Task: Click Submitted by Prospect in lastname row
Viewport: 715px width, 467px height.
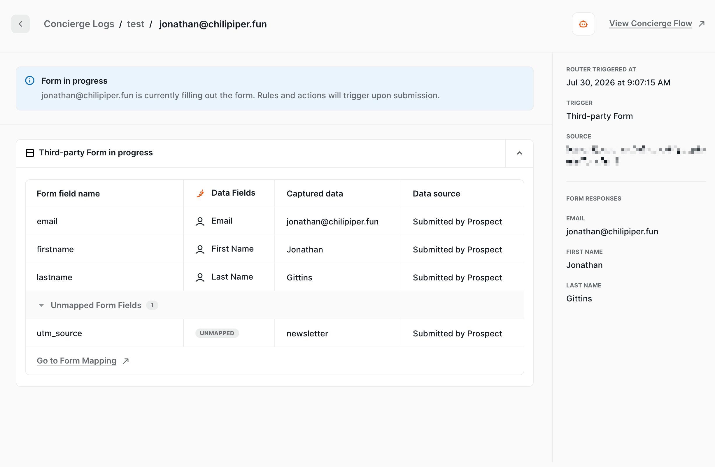Action: pyautogui.click(x=457, y=278)
